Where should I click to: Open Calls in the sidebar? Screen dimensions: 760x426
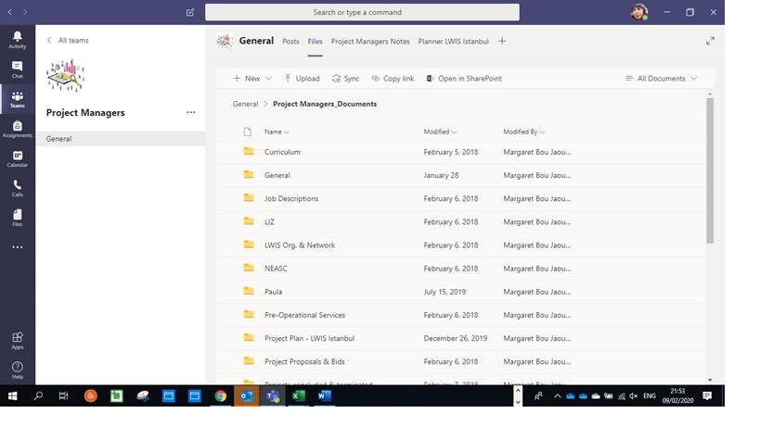[17, 188]
